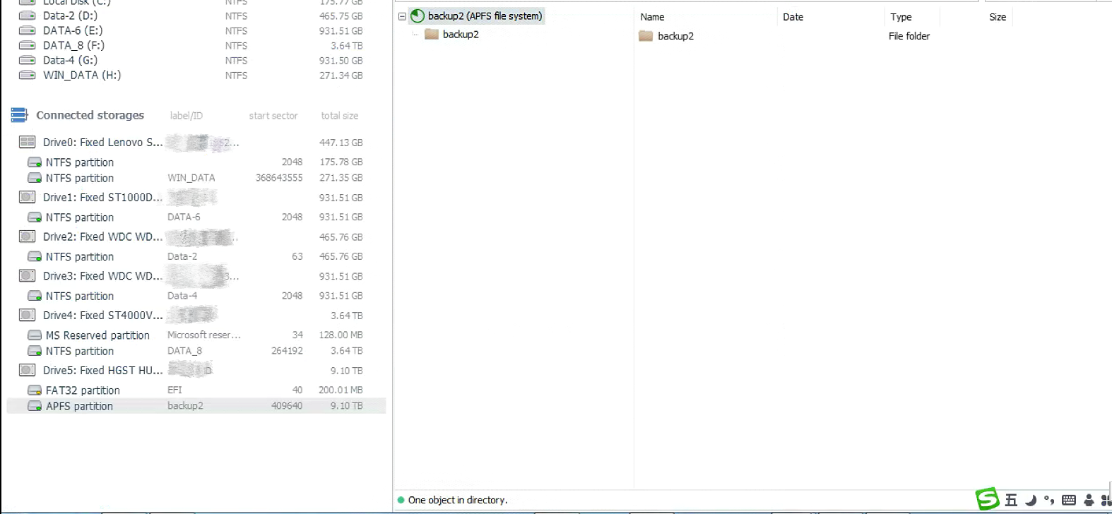Click the punctuation toggle in input toolbar
The image size is (1112, 514).
tap(1049, 500)
